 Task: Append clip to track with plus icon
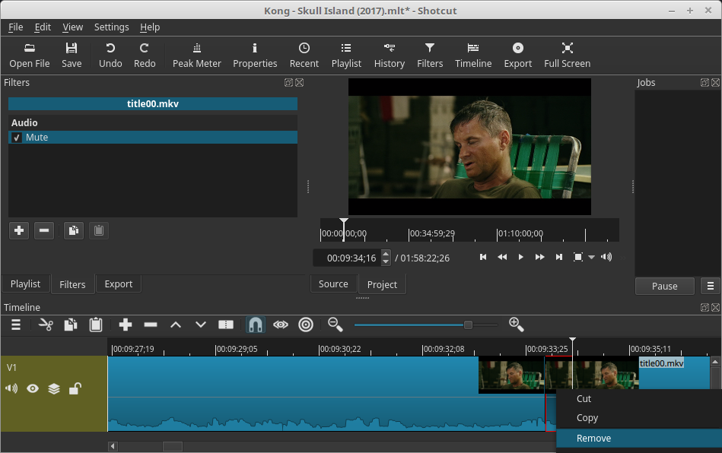[126, 325]
